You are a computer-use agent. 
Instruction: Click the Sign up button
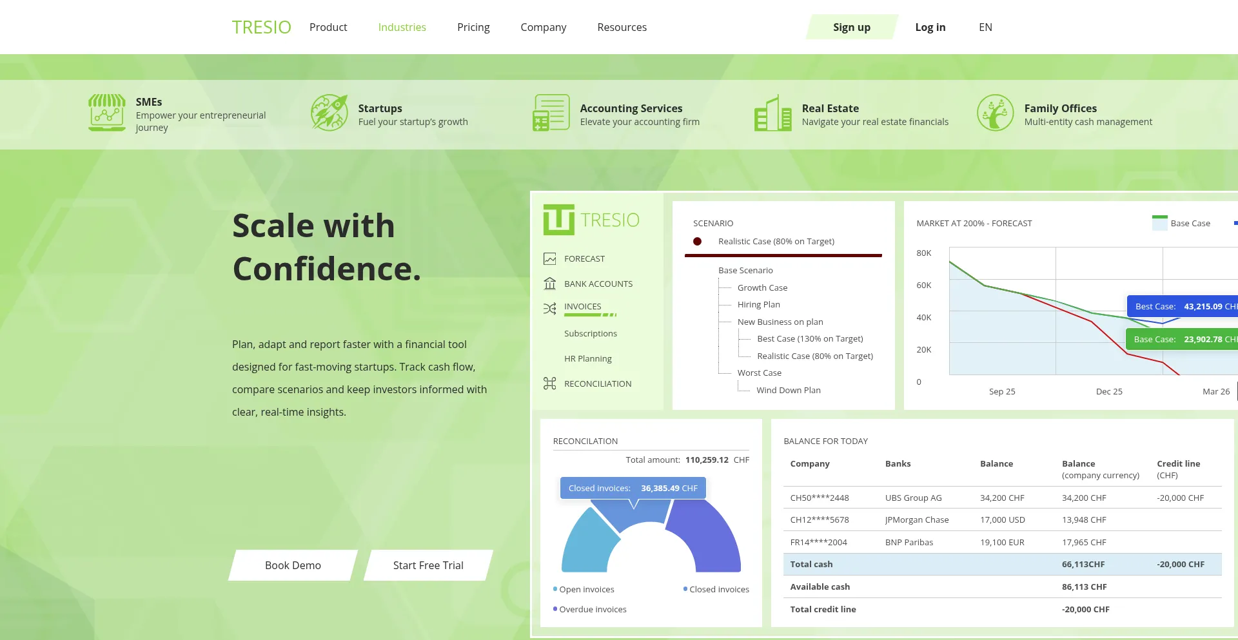click(x=852, y=27)
